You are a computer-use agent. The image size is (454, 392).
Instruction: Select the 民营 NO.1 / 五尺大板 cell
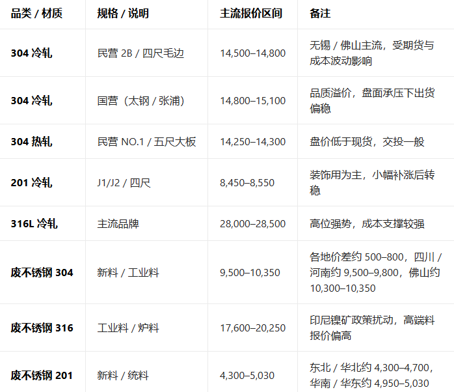coord(146,142)
